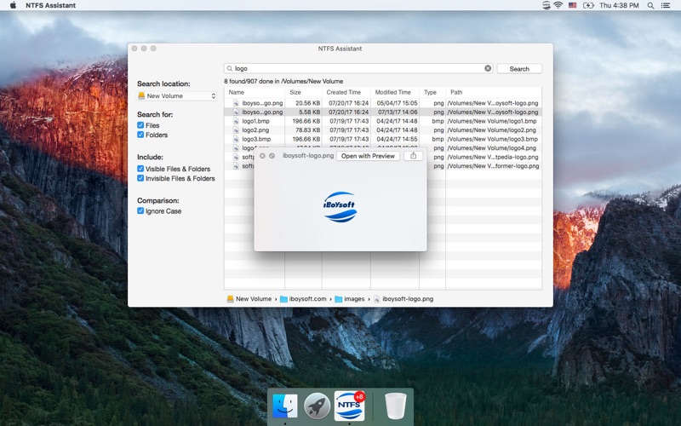This screenshot has width=681, height=426.
Task: Open Finder from the Dock
Action: 285,406
